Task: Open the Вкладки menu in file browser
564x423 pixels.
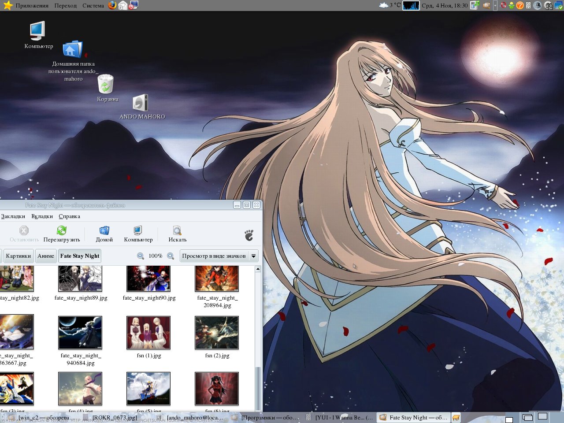Action: click(42, 216)
